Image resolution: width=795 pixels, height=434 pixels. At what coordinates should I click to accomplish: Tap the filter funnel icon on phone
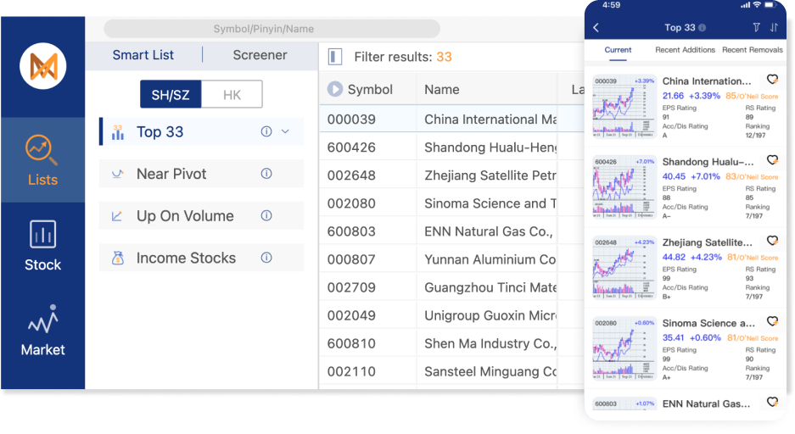pyautogui.click(x=757, y=27)
